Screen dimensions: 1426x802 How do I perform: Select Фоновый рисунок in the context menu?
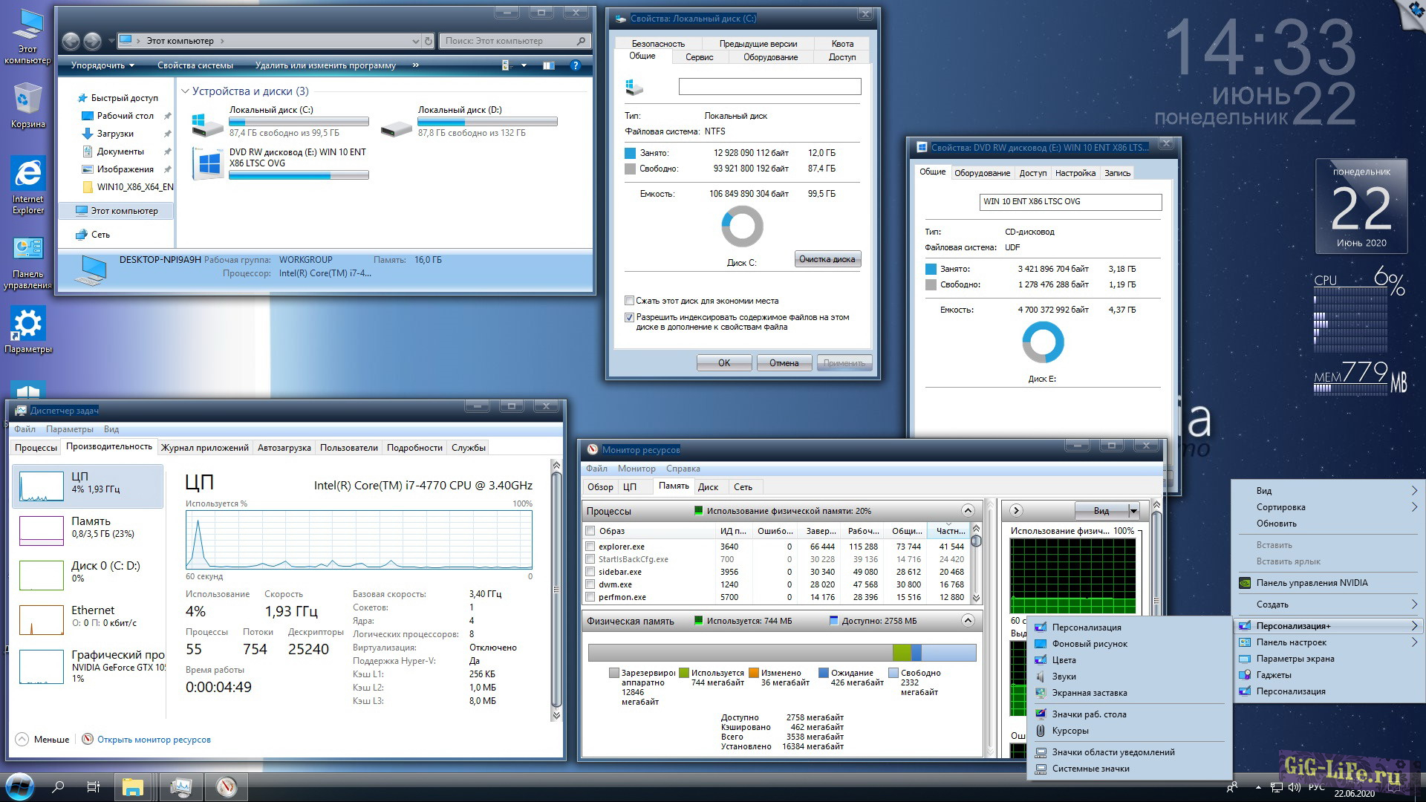1089,644
